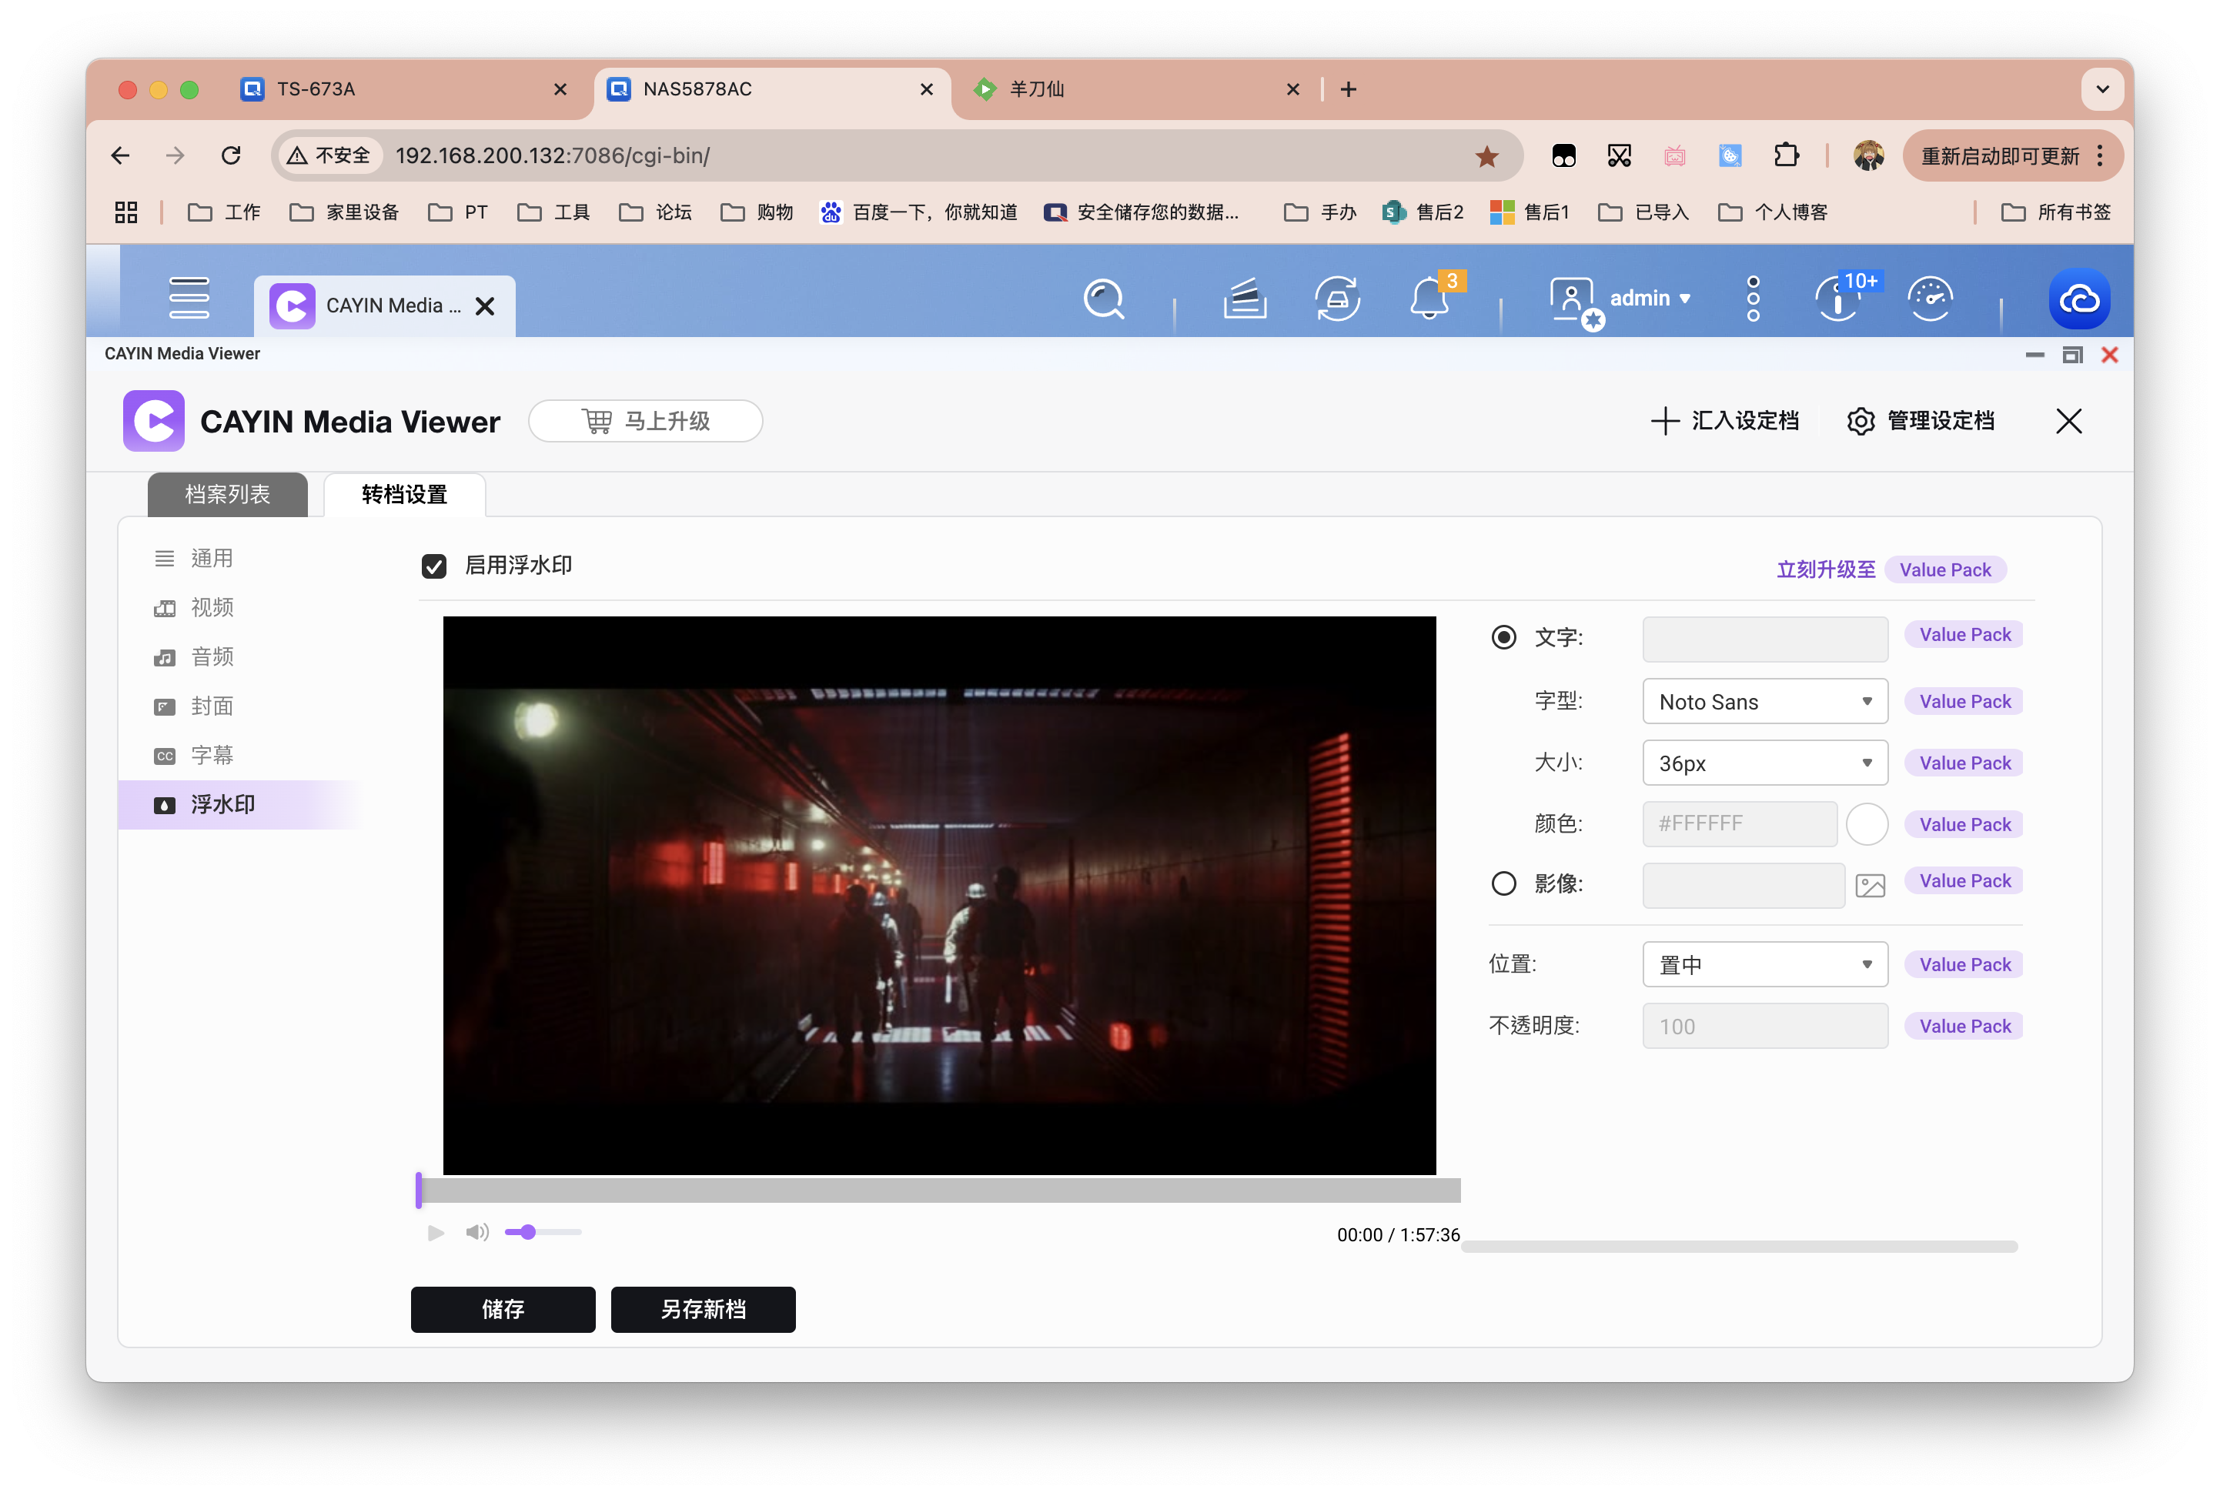Screen dimensions: 2220x1496
Task: Expand the 置中 position dropdown
Action: 1765,964
